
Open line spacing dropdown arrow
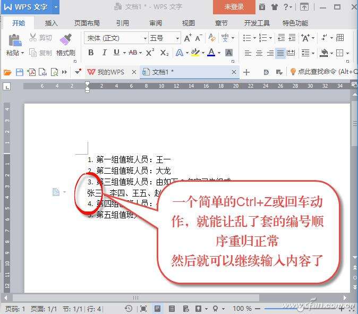click(313, 53)
